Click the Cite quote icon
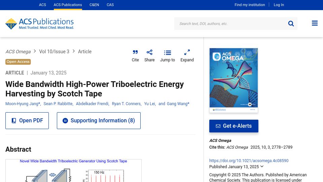This screenshot has width=323, height=182. click(135, 52)
